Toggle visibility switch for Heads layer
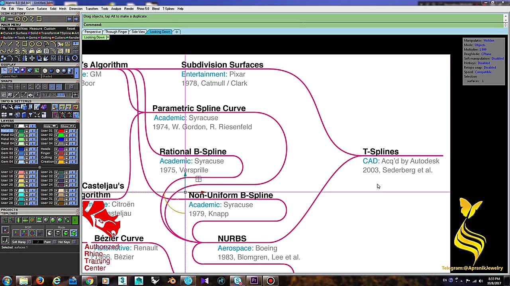Screen dimensions: 510x286 coord(73,149)
